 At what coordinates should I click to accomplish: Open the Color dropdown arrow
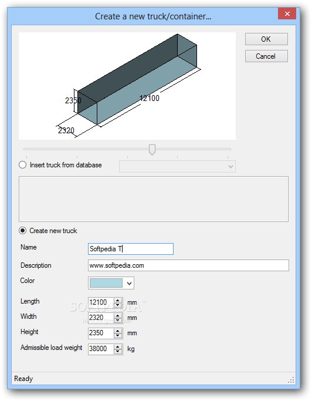coord(129,283)
